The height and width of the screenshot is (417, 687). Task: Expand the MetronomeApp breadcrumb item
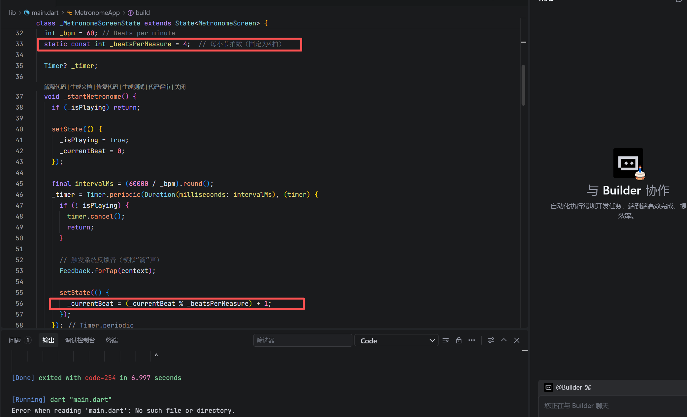[x=97, y=13]
